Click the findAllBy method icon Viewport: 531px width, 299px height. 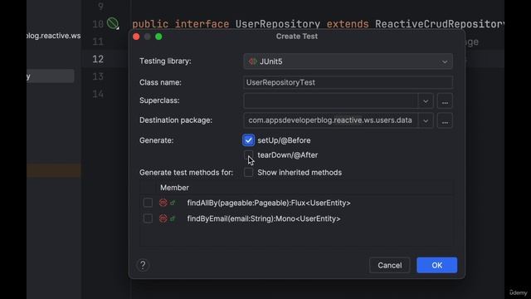[163, 203]
